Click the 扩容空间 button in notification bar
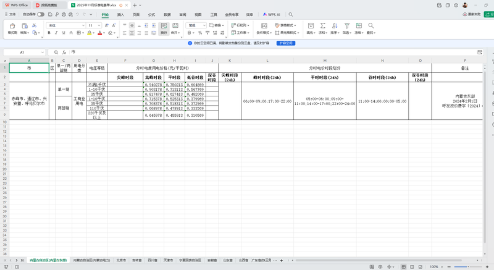Viewport: 494px width, 270px height. (x=285, y=43)
